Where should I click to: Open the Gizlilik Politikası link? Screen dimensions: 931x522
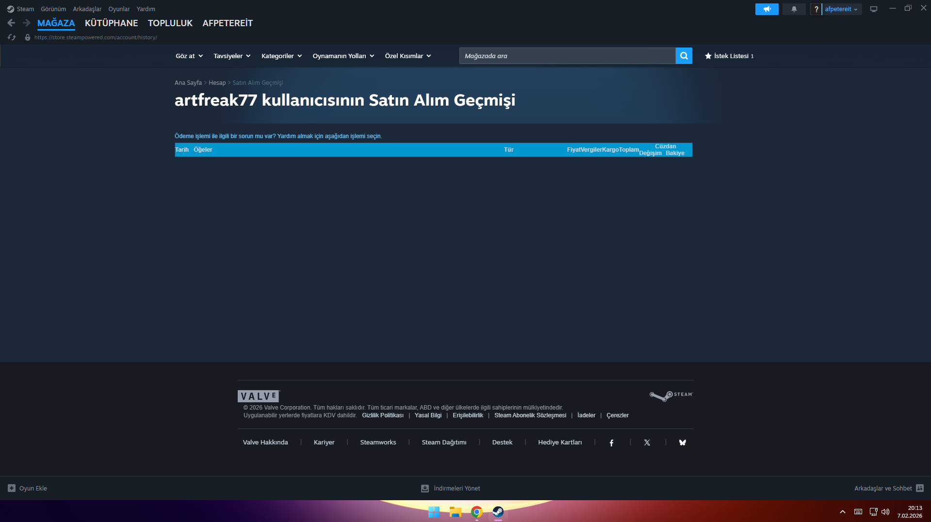pos(383,415)
